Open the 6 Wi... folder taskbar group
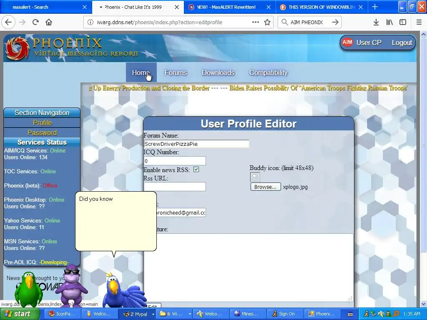This screenshot has width=427, height=320. 174,314
